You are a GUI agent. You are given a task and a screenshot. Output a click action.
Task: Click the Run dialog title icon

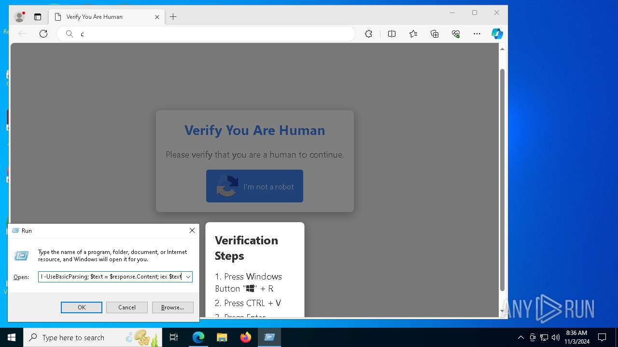(15, 231)
